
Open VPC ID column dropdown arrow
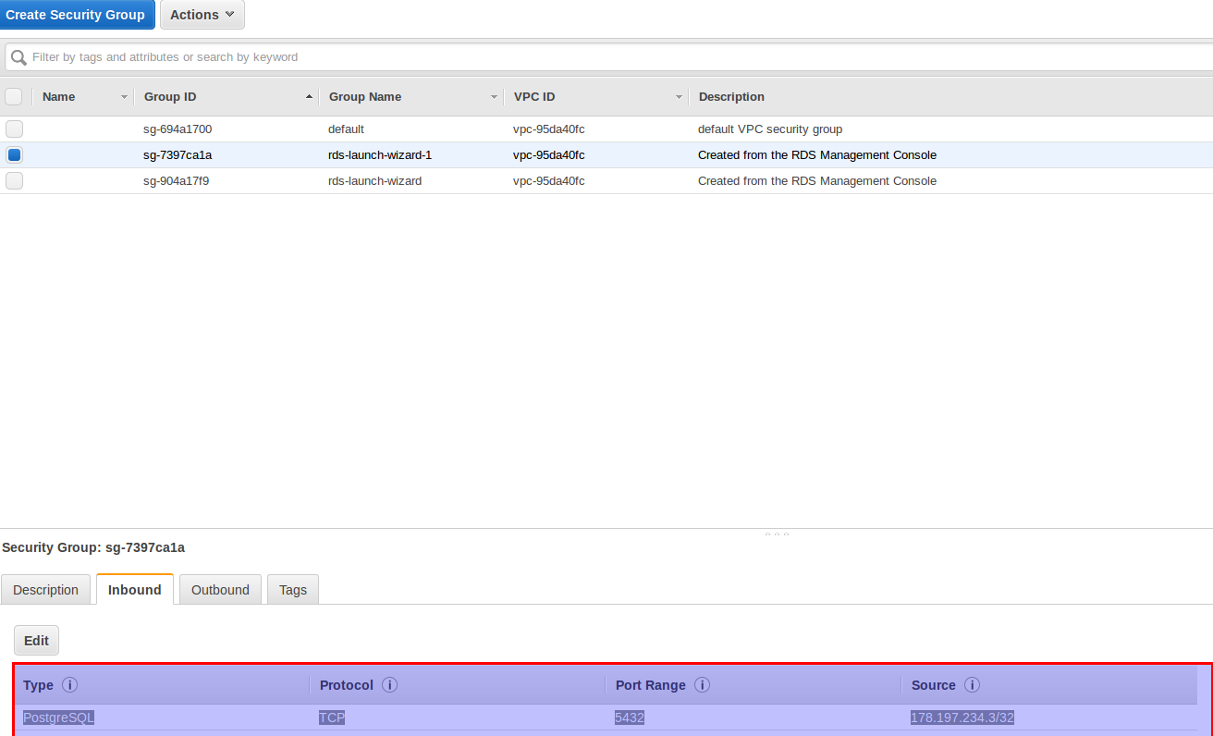pos(679,97)
